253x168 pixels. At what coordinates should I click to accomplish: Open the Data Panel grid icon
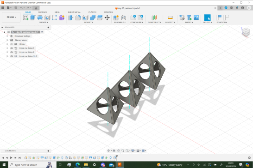3,8
